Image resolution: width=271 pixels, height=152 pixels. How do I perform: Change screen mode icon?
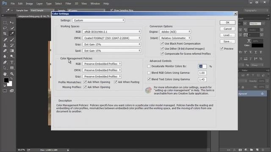12,91
